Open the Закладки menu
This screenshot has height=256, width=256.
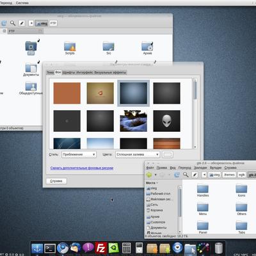(200, 168)
